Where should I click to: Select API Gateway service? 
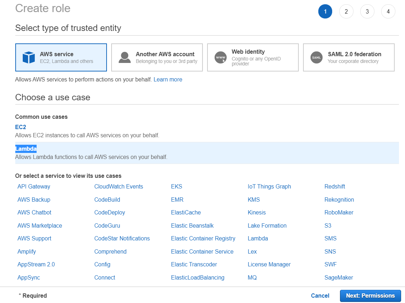pyautogui.click(x=34, y=187)
